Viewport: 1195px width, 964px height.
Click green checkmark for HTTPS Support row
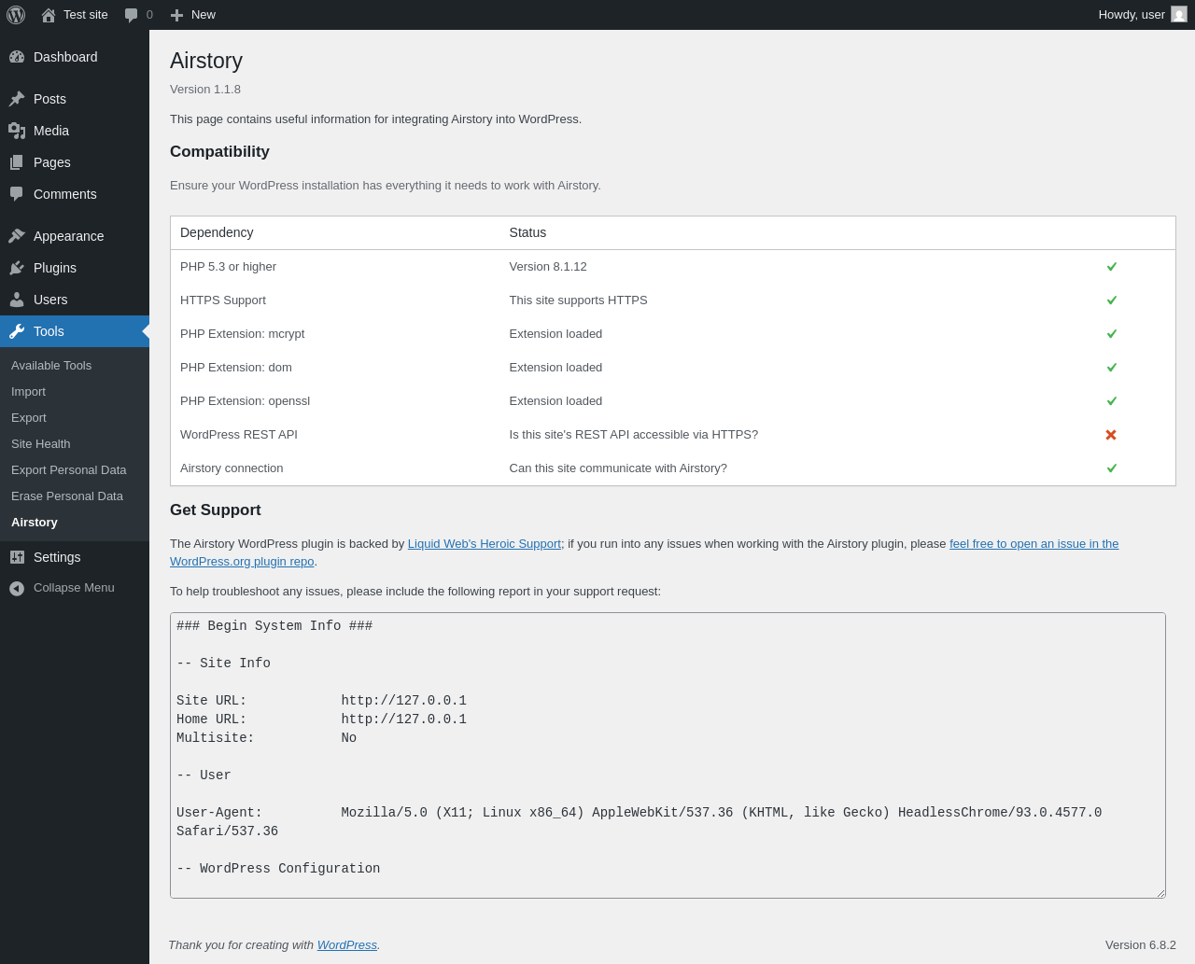click(x=1112, y=300)
